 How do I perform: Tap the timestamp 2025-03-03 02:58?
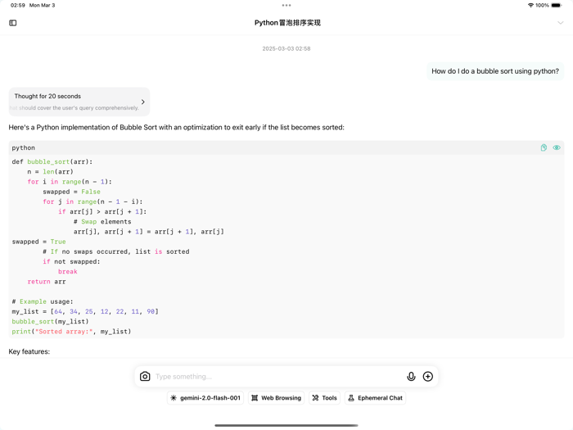click(x=286, y=48)
